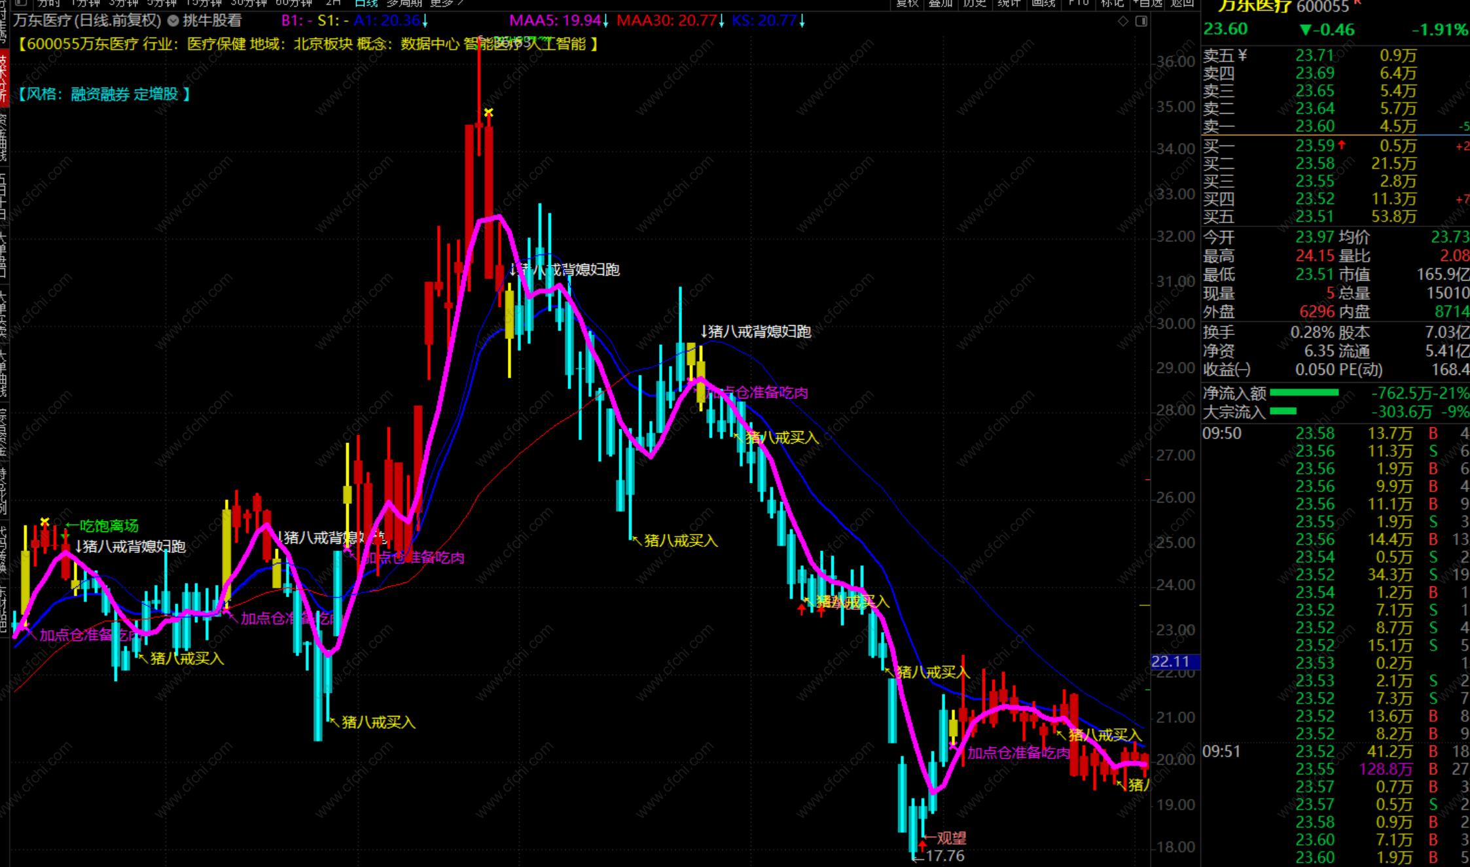1470x867 pixels.
Task: Click the 22.11 price marker on axis
Action: tap(1175, 662)
